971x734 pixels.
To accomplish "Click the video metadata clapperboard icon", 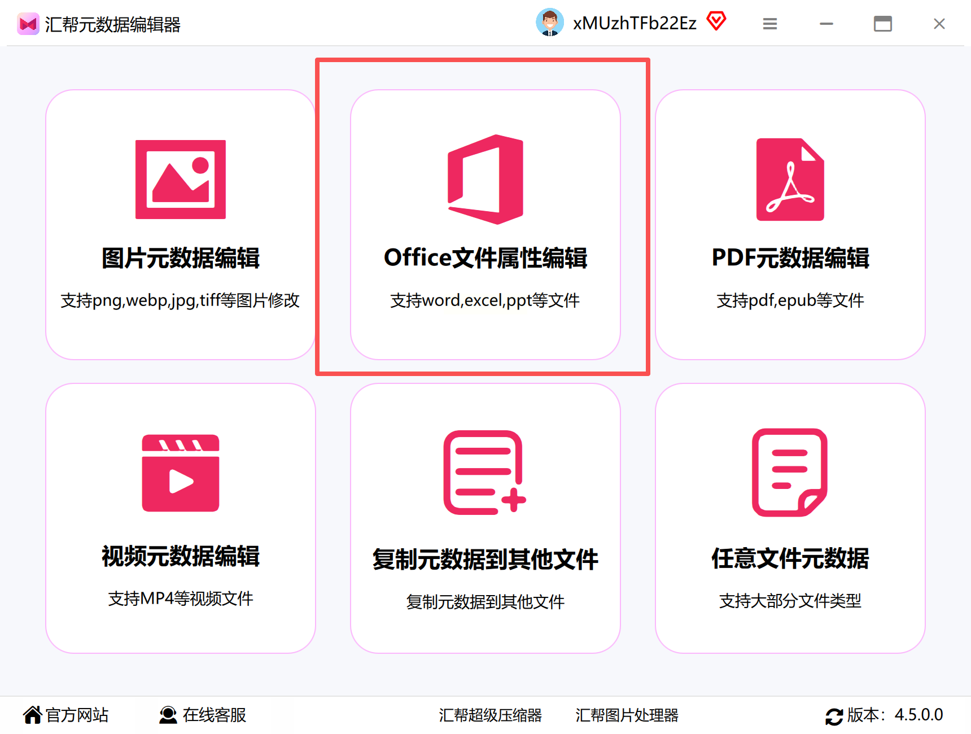I will point(181,473).
